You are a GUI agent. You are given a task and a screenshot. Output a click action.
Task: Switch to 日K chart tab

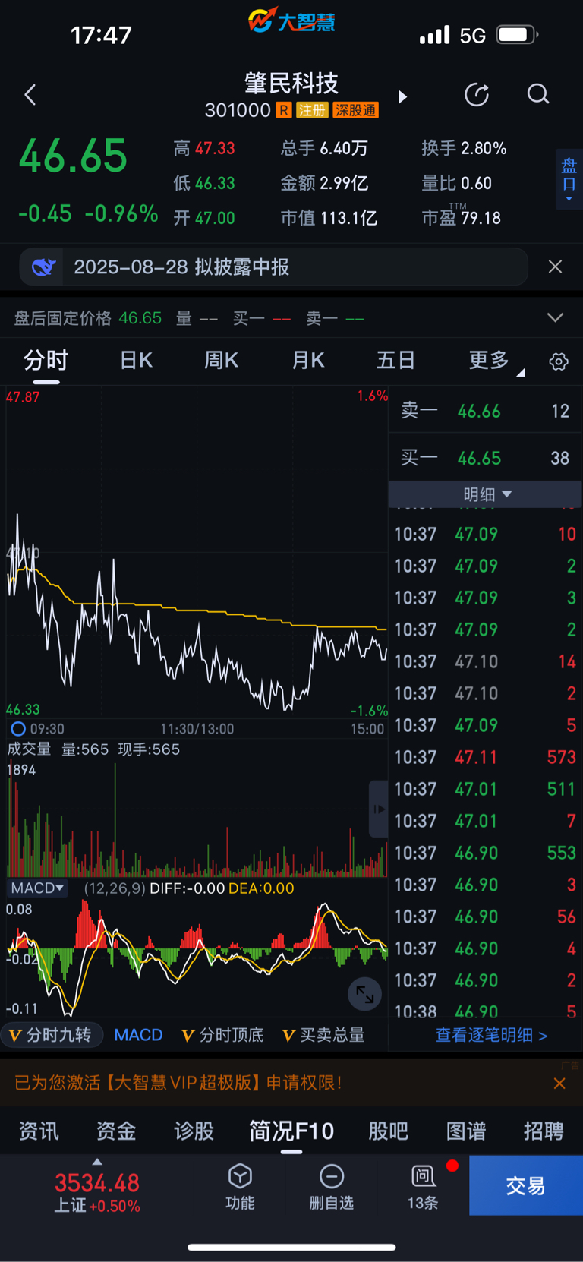tap(136, 360)
